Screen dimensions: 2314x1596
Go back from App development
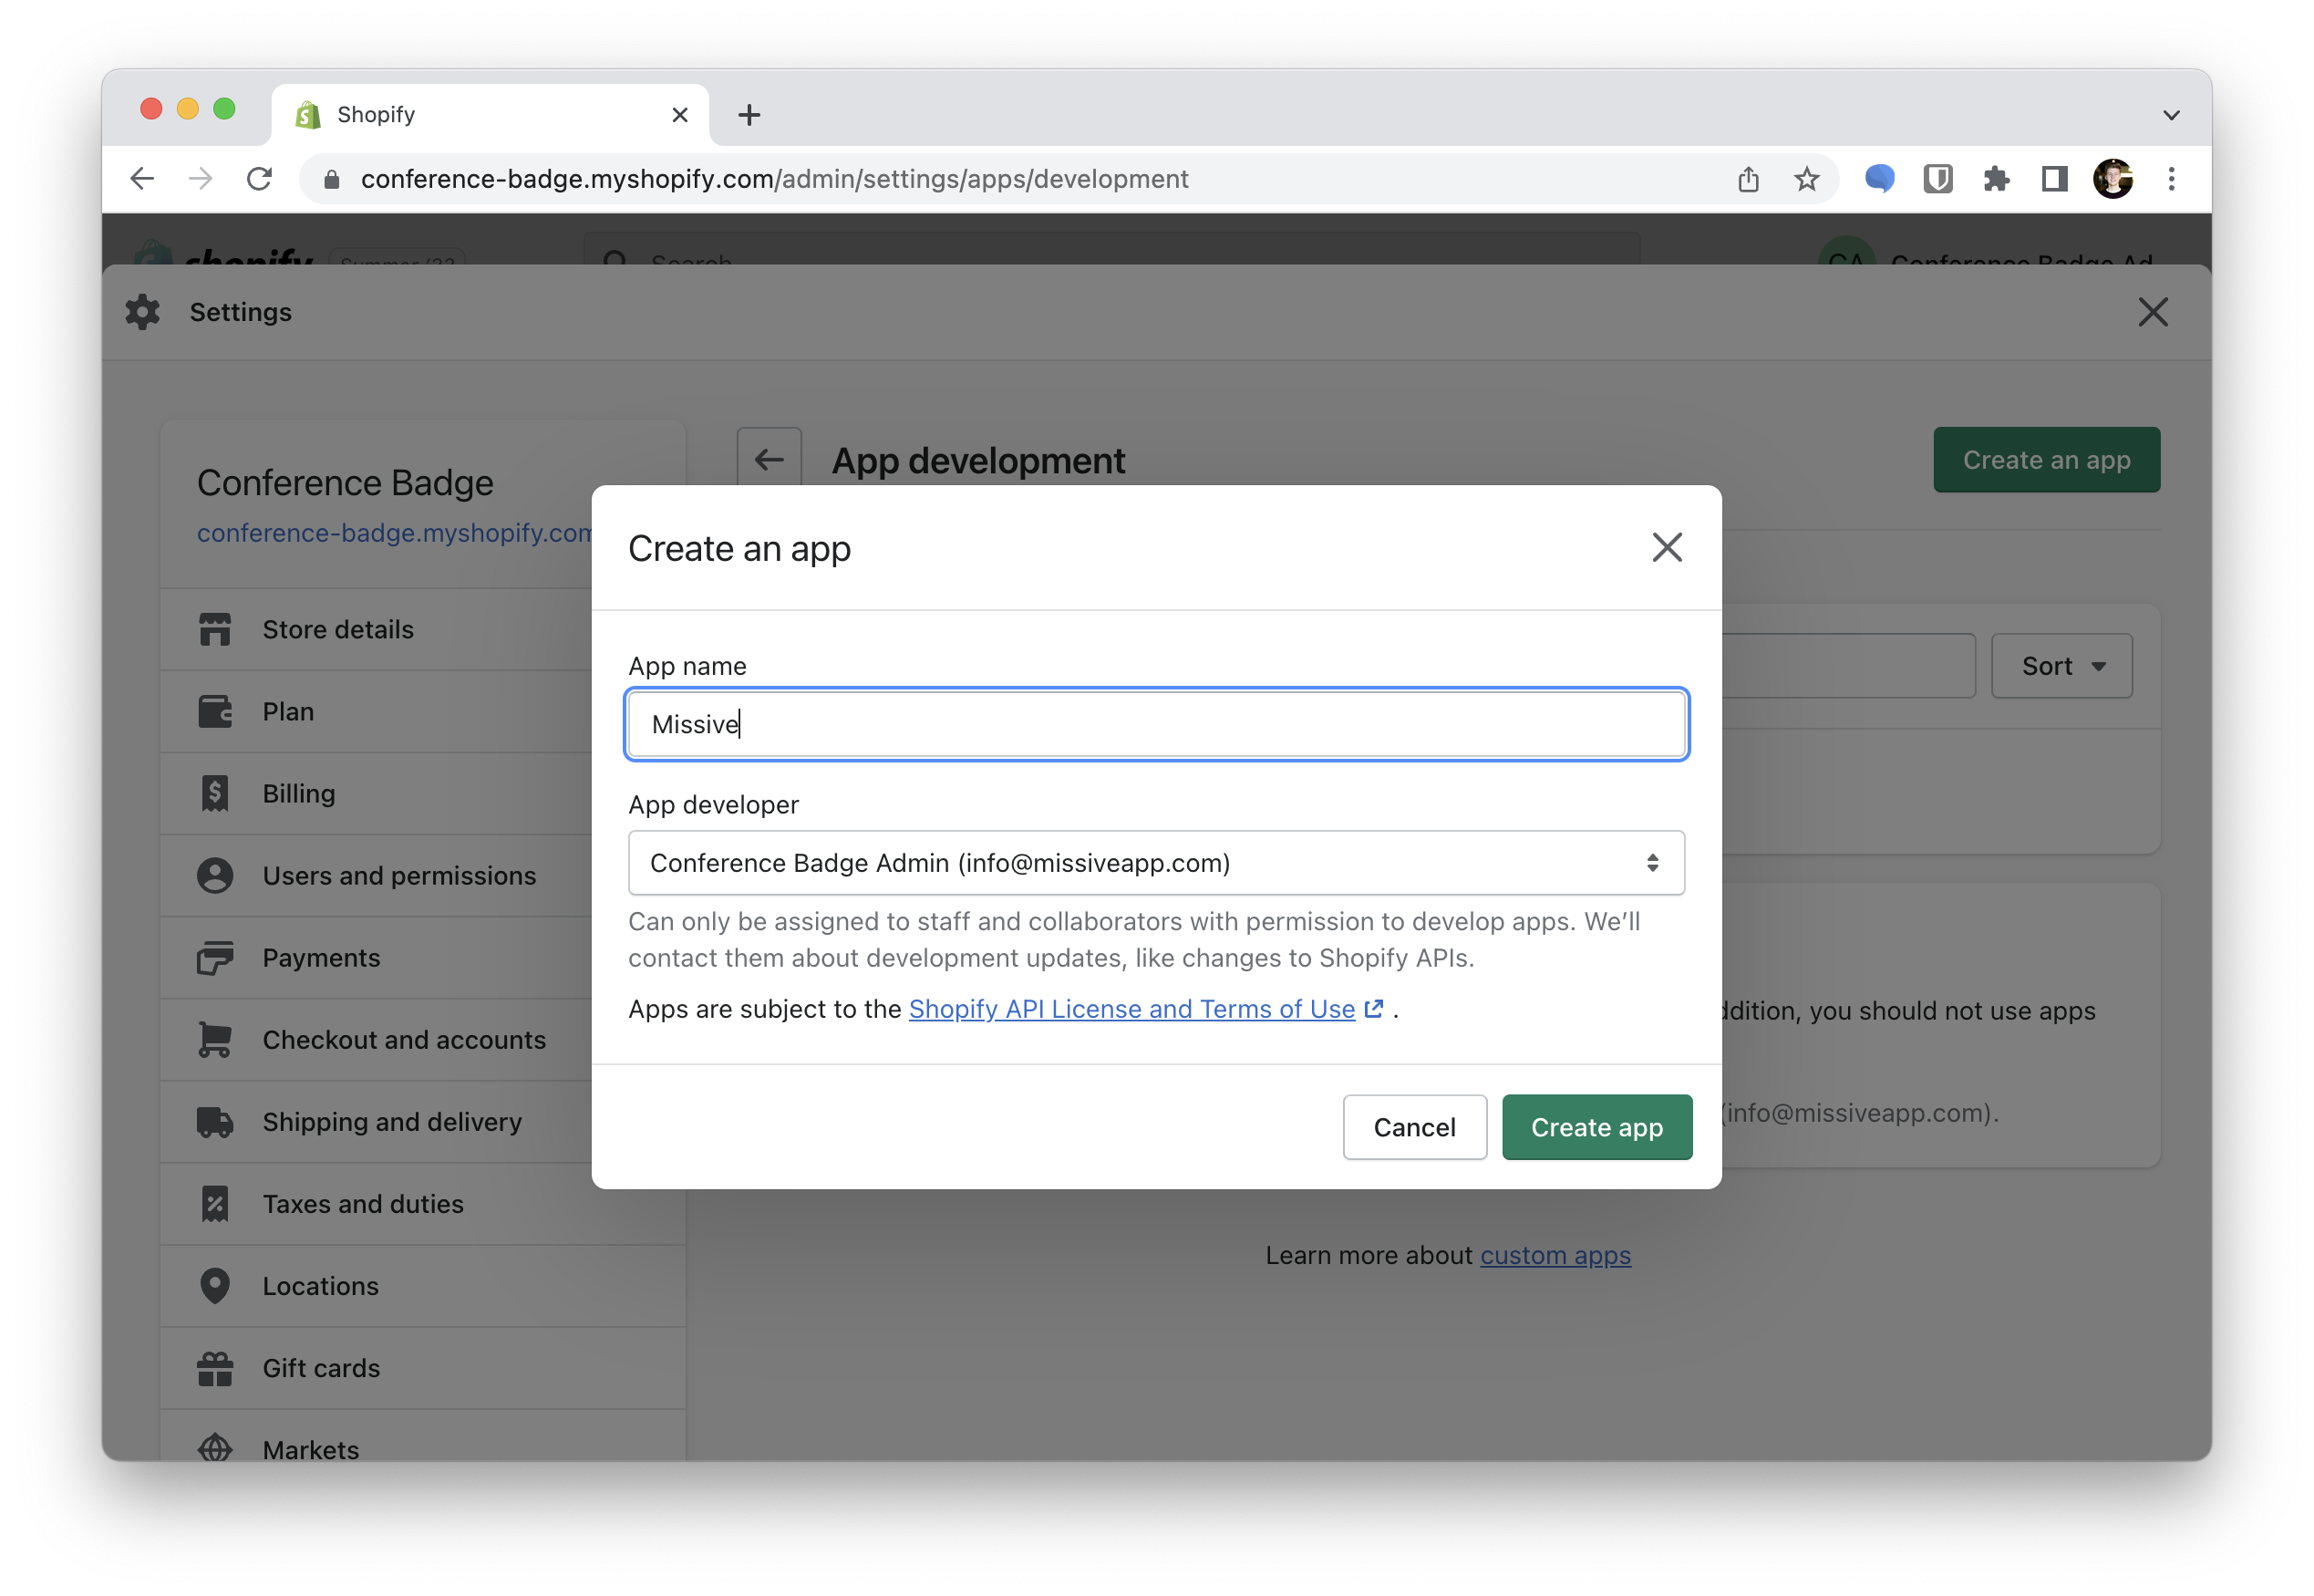coord(769,460)
